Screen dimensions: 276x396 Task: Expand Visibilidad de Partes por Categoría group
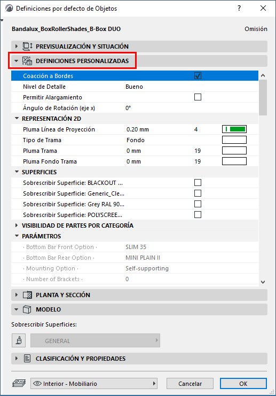tap(17, 226)
